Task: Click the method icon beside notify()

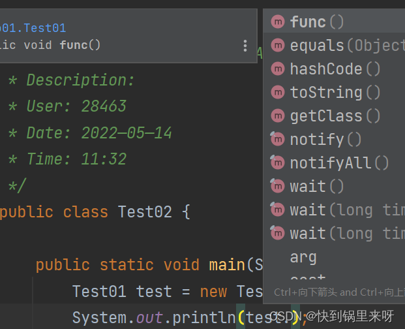Action: click(278, 139)
